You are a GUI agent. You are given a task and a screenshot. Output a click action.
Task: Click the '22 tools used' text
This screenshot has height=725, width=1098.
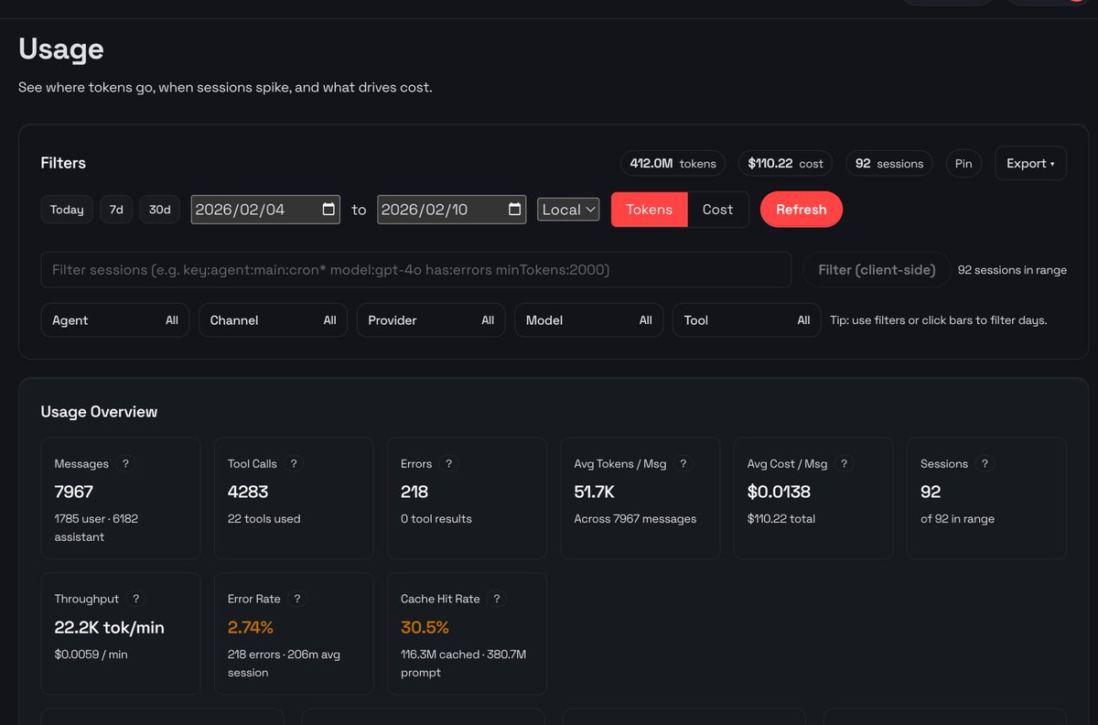click(x=264, y=519)
